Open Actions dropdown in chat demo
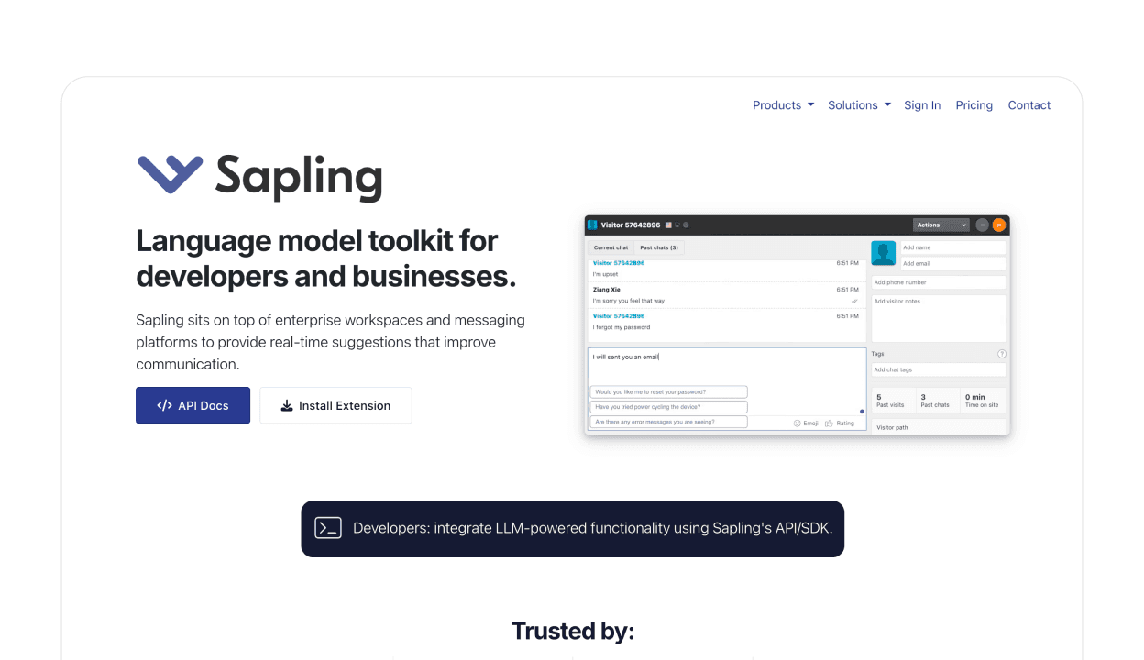This screenshot has height=660, width=1144. (940, 225)
